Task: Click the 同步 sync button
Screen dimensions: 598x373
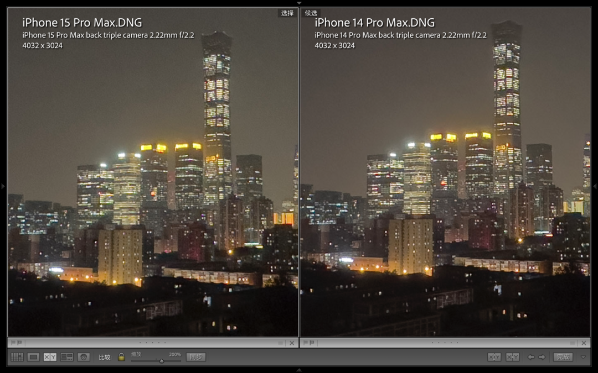Action: pos(196,357)
